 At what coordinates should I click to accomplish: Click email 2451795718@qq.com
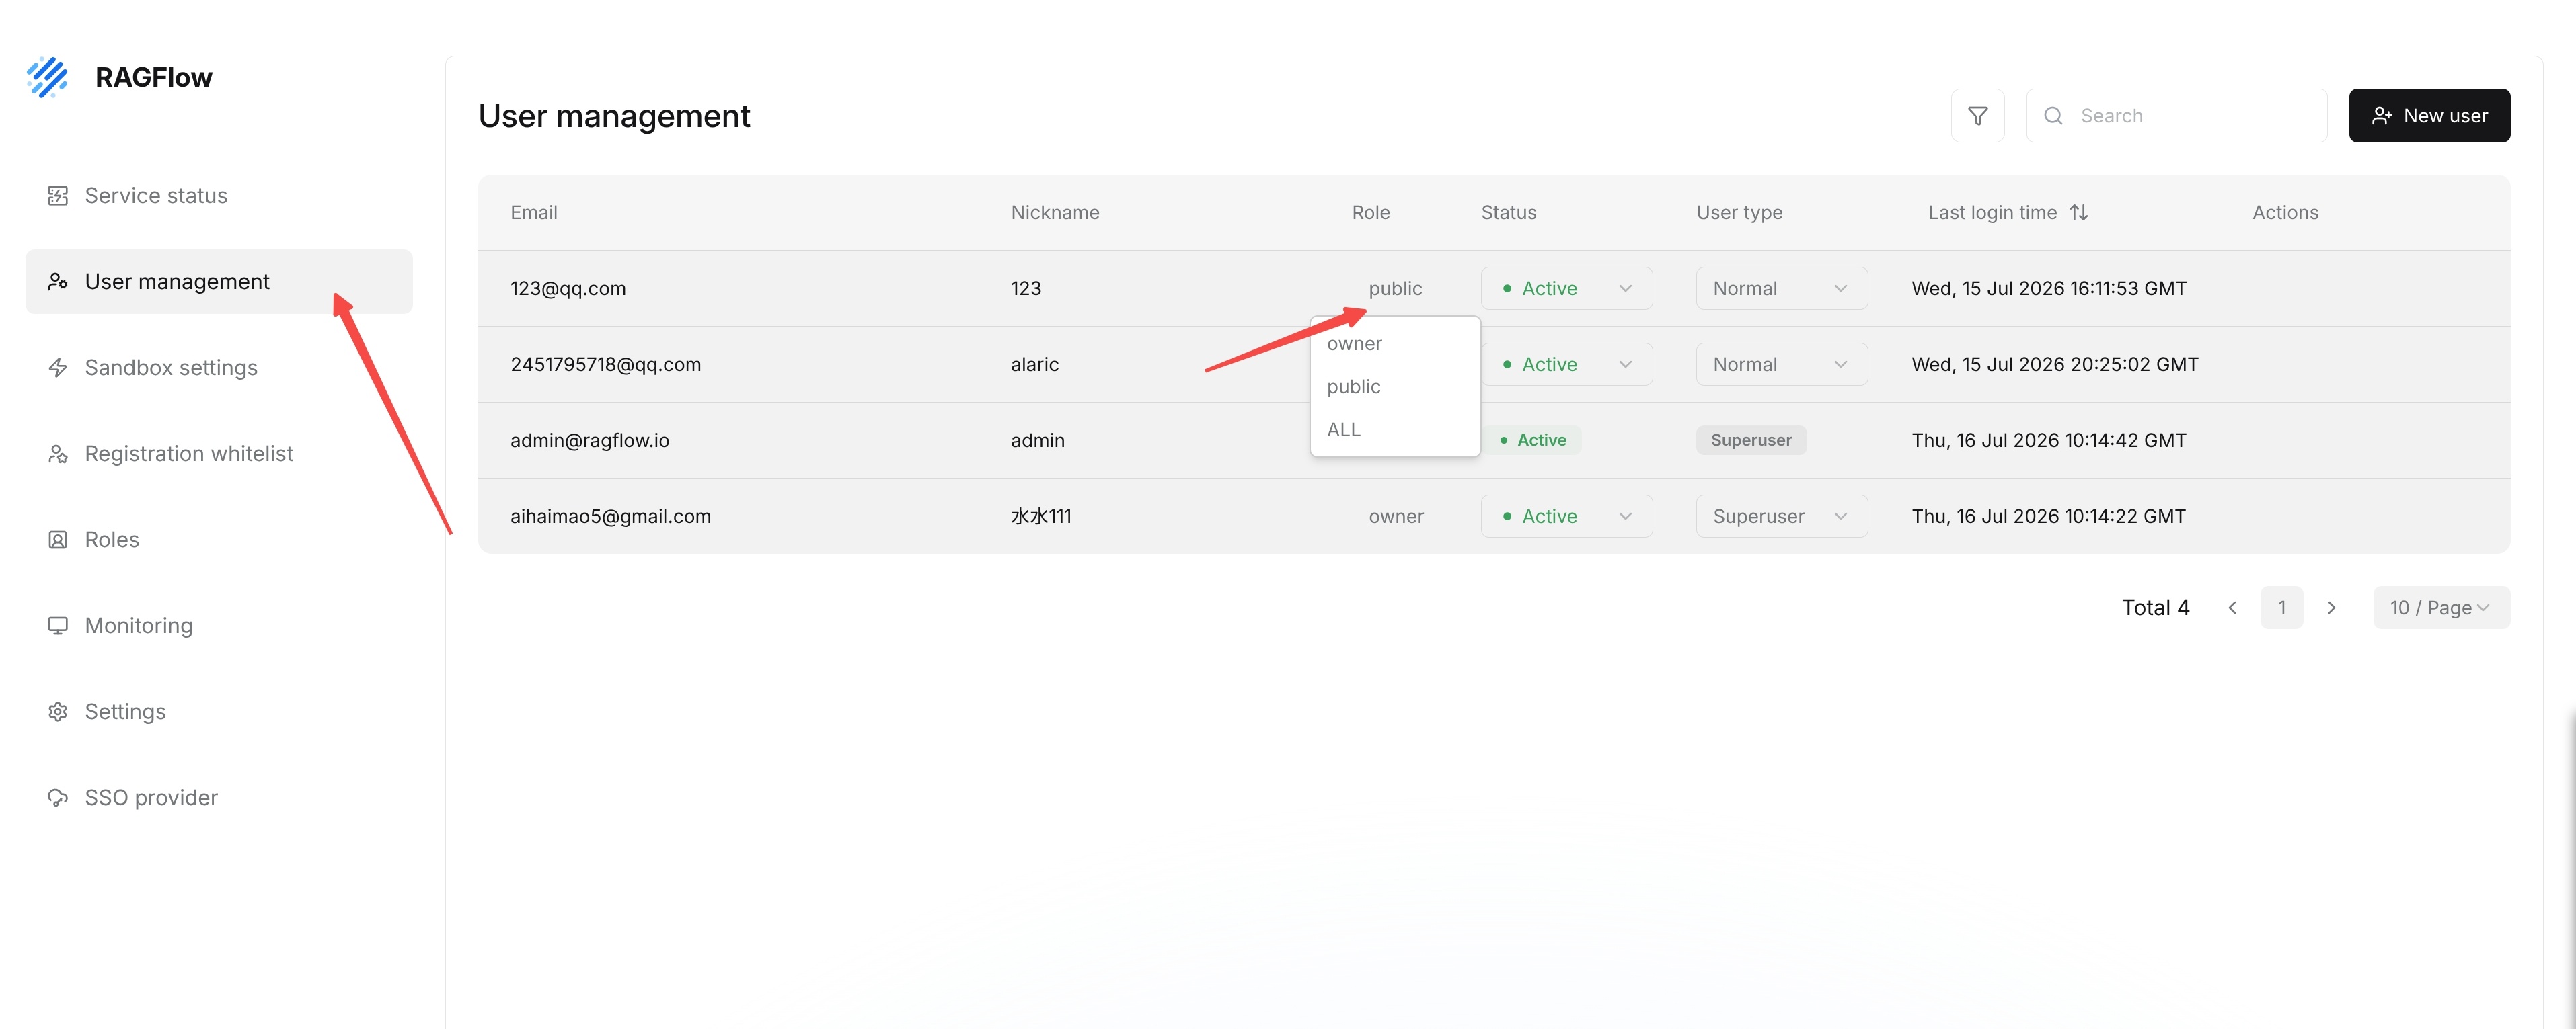pos(606,365)
